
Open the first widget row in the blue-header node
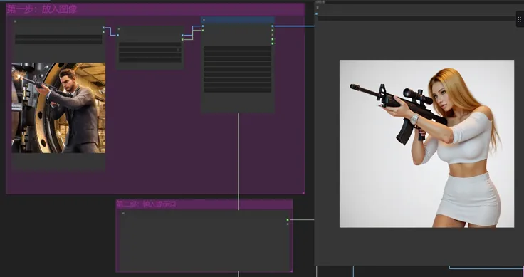238,48
